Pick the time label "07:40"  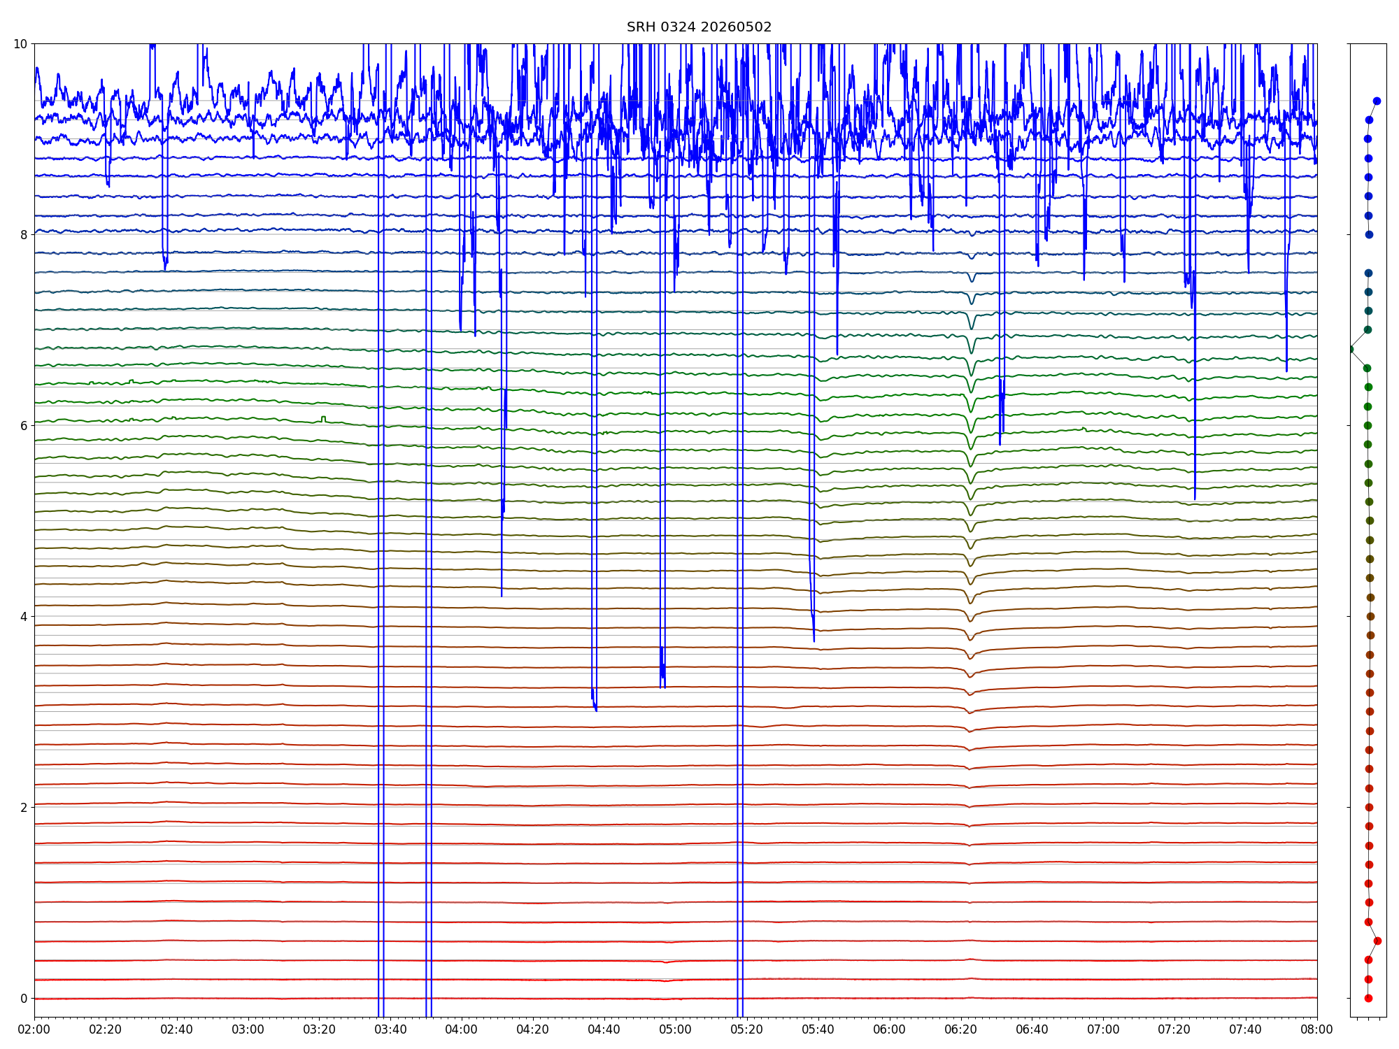[x=1246, y=1030]
